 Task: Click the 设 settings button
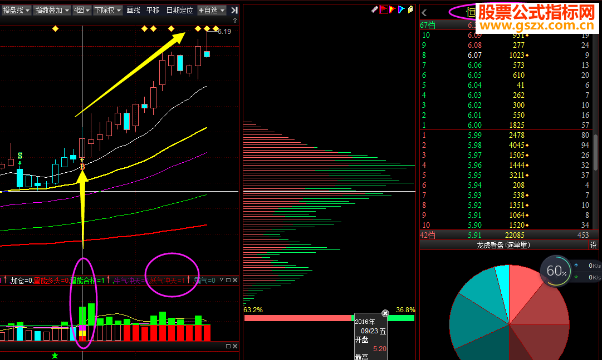point(594,245)
